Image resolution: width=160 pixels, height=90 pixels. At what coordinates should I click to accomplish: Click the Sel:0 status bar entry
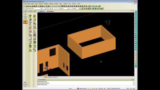pos(70,88)
